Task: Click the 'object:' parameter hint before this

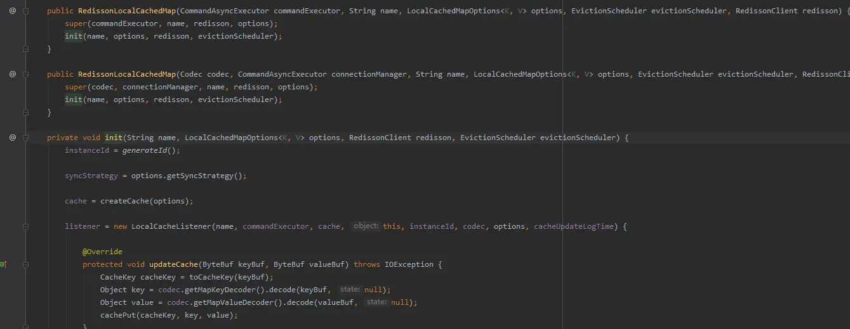Action: tap(366, 226)
